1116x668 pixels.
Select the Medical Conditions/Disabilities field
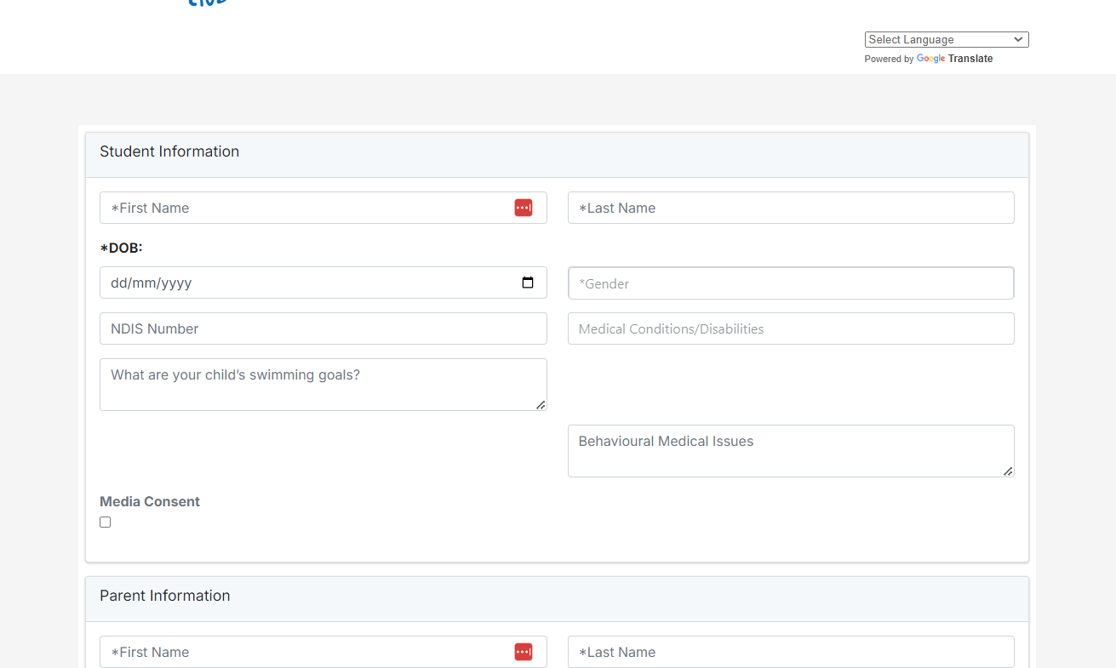(791, 328)
